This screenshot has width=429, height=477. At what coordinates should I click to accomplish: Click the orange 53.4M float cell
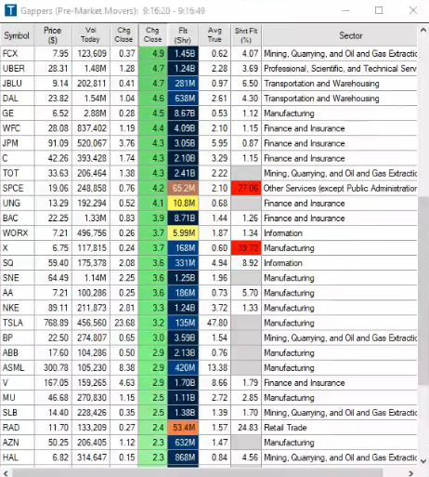[183, 428]
